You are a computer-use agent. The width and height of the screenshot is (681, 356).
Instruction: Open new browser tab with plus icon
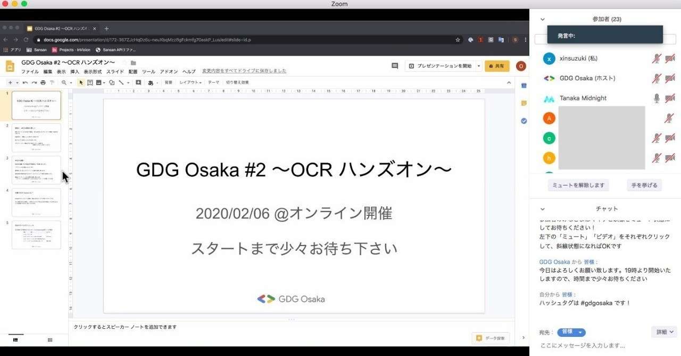[x=106, y=28]
